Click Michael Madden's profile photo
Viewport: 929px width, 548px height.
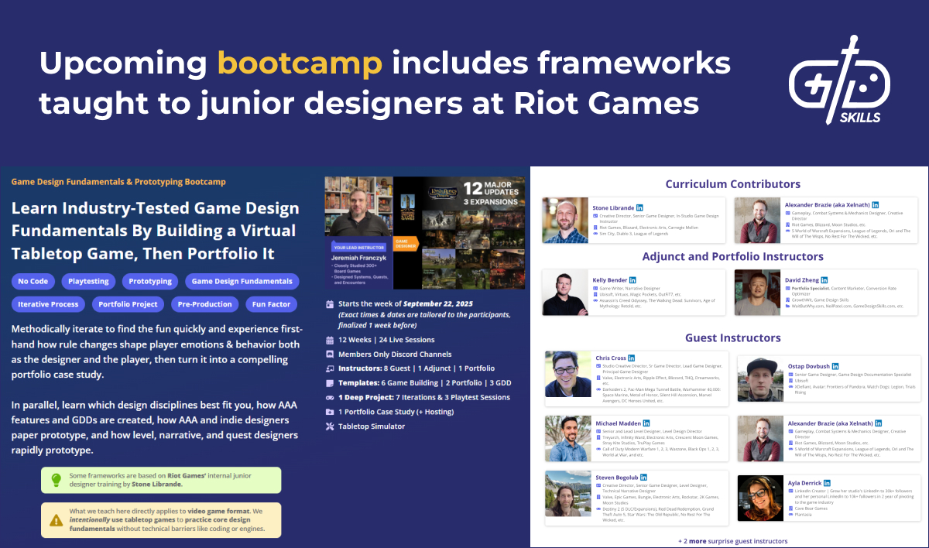[x=568, y=439]
